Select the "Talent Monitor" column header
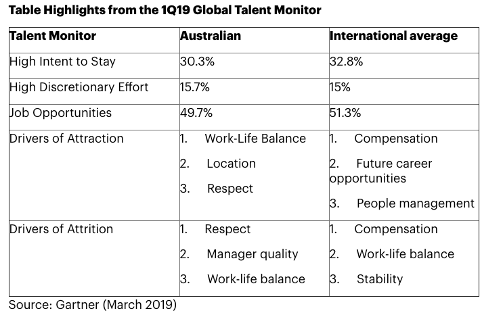This screenshot has height=315, width=503. pyautogui.click(x=53, y=36)
